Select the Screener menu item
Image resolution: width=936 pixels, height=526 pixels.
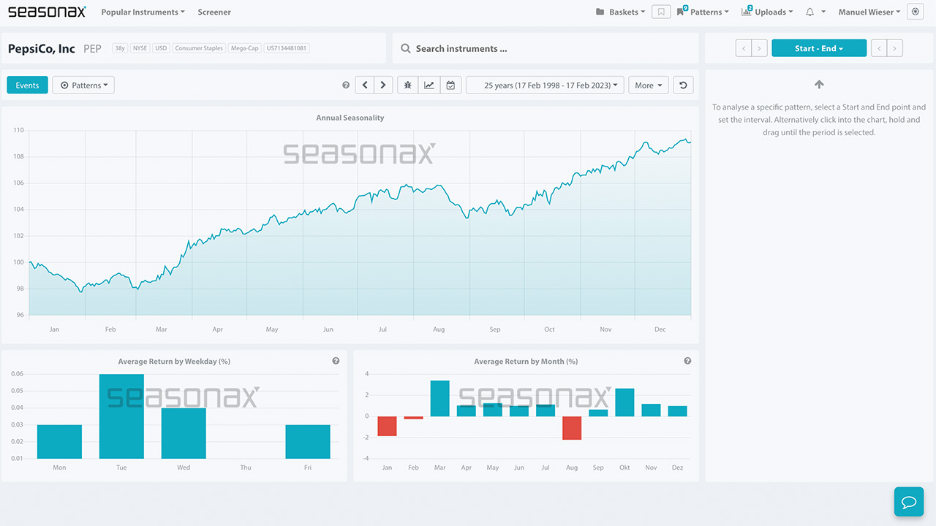click(x=214, y=12)
